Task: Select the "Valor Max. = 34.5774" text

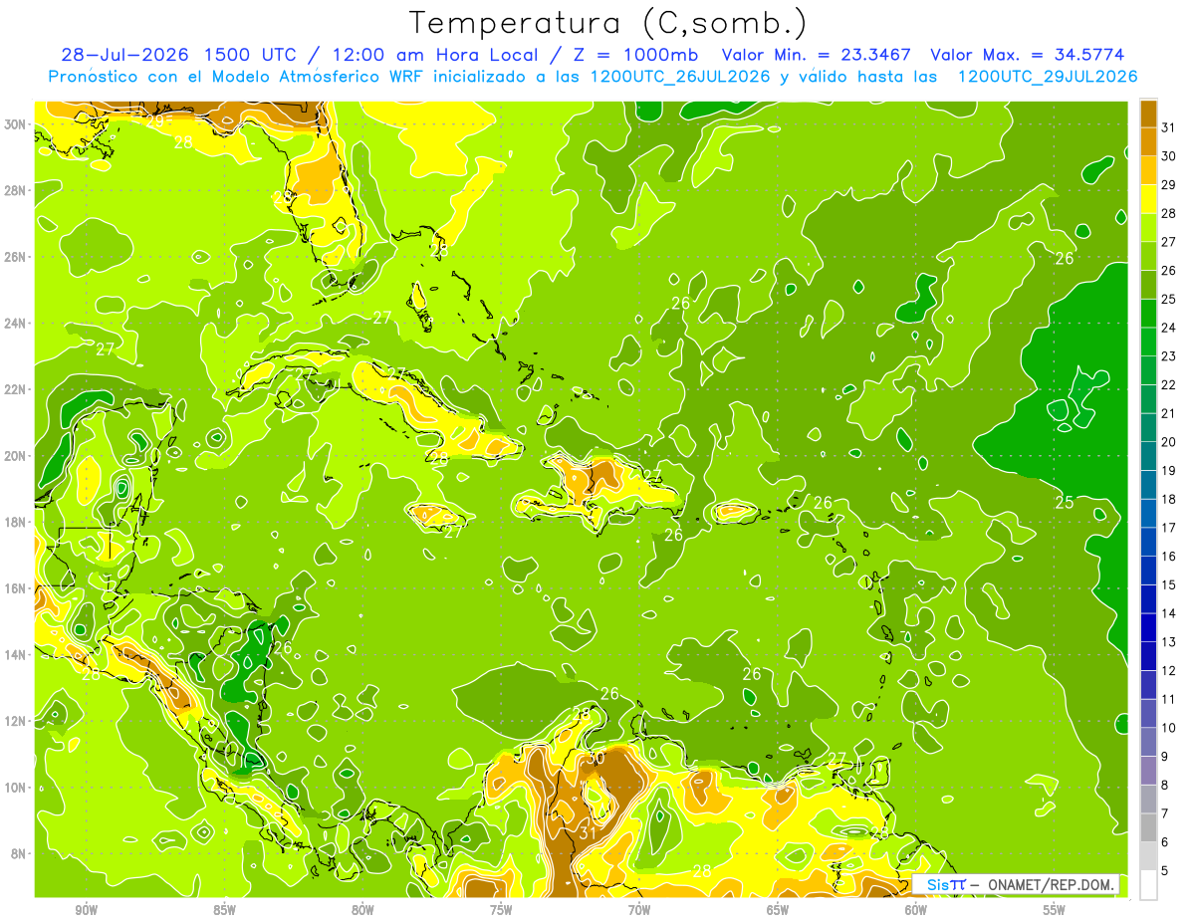Action: 1029,55
